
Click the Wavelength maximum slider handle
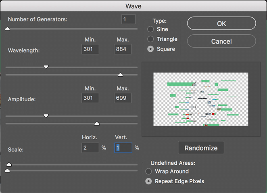[x=120, y=74]
